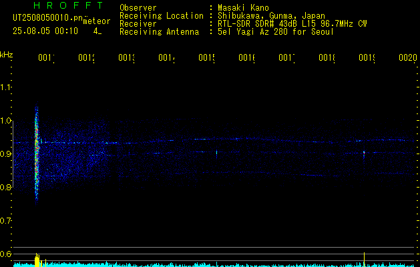This screenshot has width=420, height=267.
Task: Select the observer name Masaki Kano
Action: coord(243,8)
